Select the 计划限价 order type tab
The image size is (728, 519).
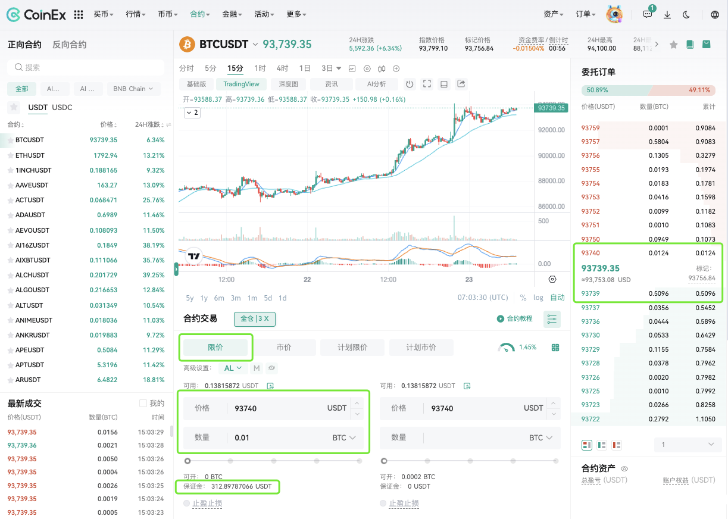point(352,348)
